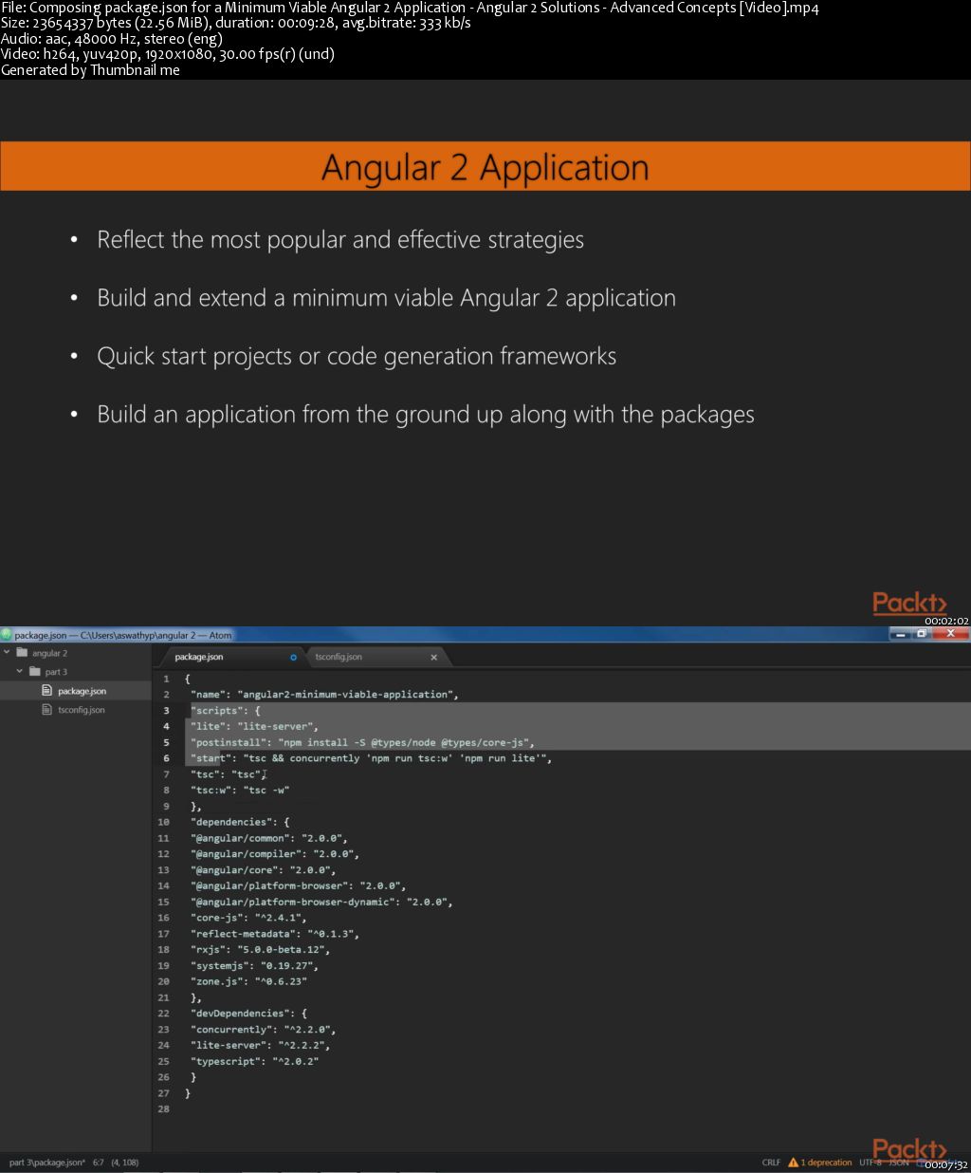The height and width of the screenshot is (1173, 971).
Task: Click the "typescript": "^2.0.2" line
Action: click(x=254, y=1062)
